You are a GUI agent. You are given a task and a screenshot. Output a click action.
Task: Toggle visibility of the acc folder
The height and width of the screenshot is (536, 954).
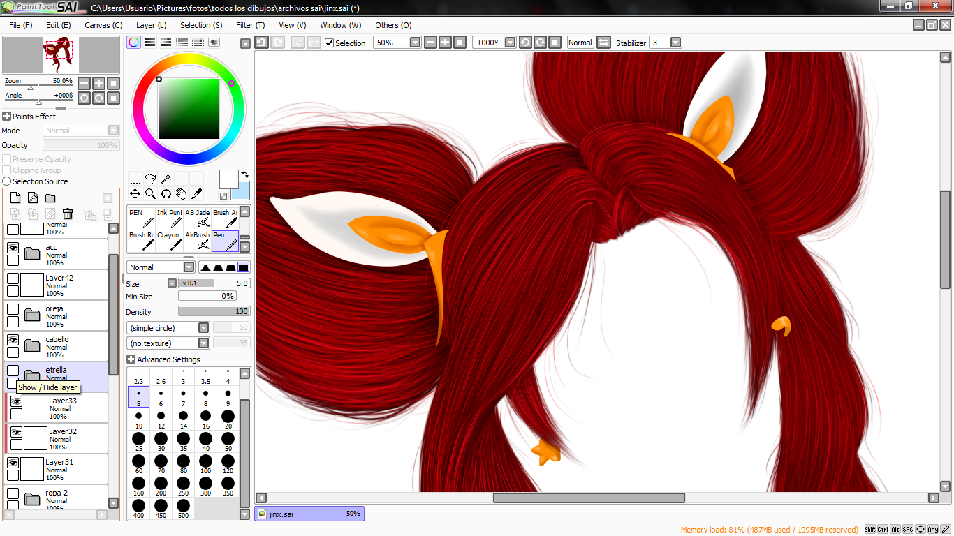(x=13, y=248)
